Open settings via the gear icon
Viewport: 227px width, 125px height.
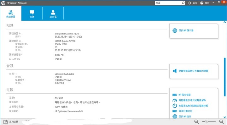pos(190,3)
